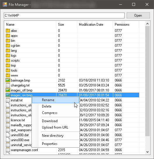Maximize the File Manager window
This screenshot has height=159, width=154.
pyautogui.click(x=134, y=4)
